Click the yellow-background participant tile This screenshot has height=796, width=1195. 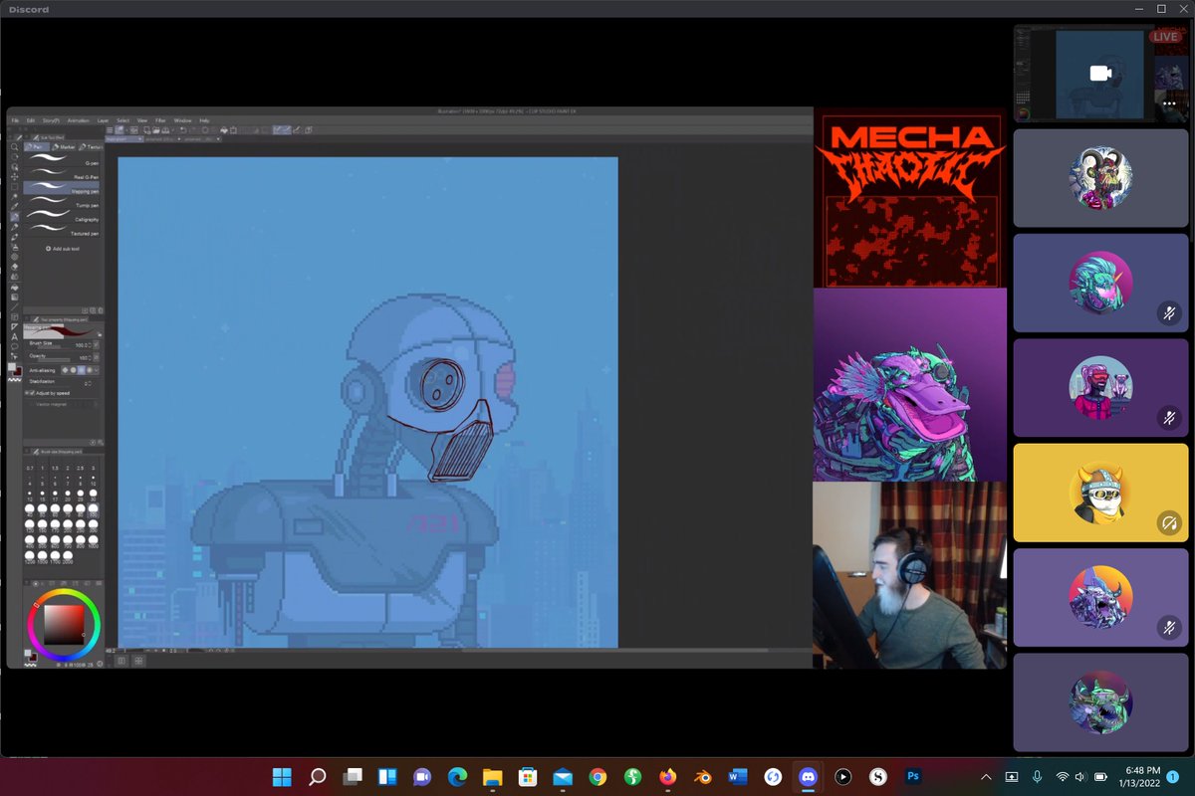click(1100, 492)
